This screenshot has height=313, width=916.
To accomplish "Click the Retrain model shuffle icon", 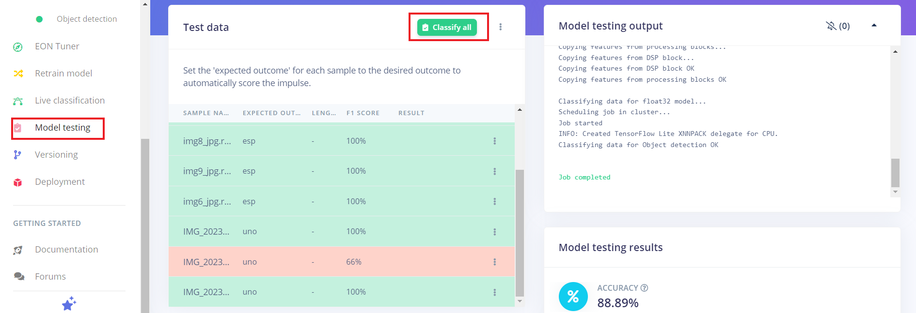I will click(18, 74).
